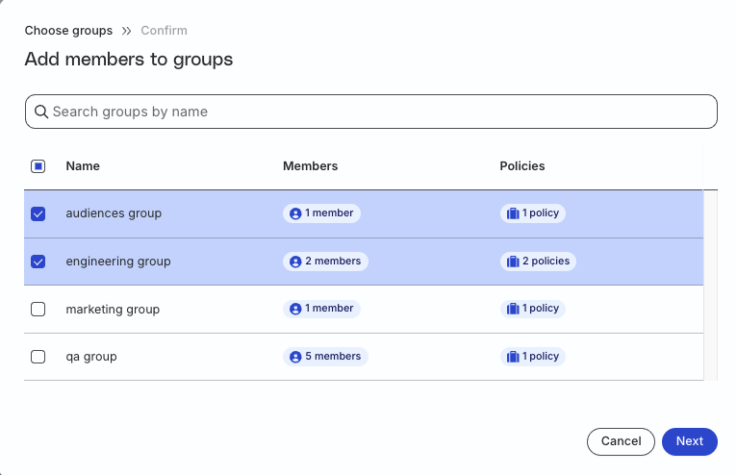Click the engineering group 2 members badge
The image size is (737, 475).
pyautogui.click(x=325, y=262)
